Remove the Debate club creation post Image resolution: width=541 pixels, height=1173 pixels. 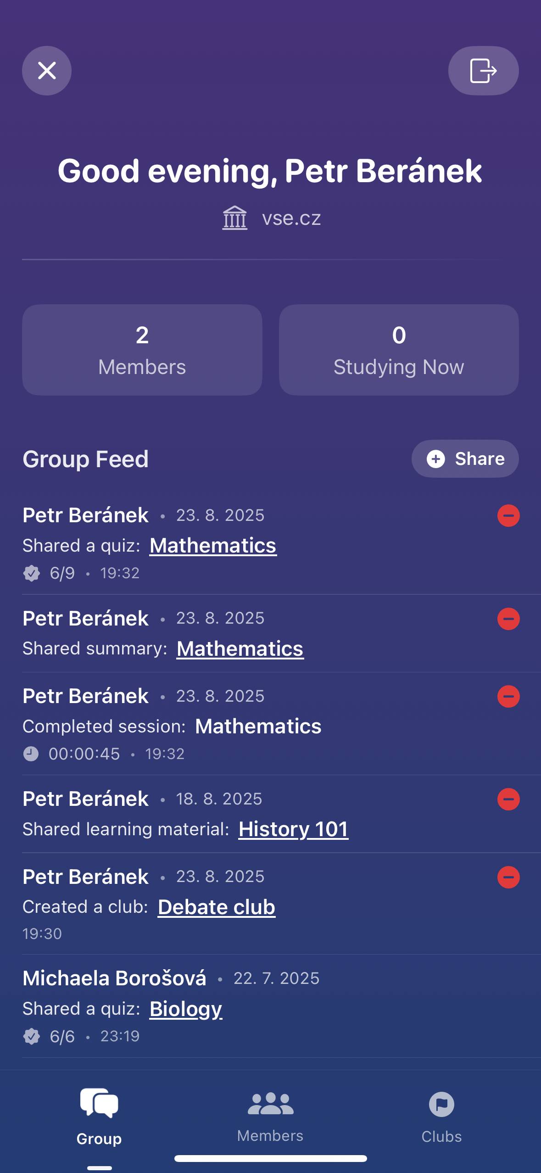pyautogui.click(x=508, y=877)
